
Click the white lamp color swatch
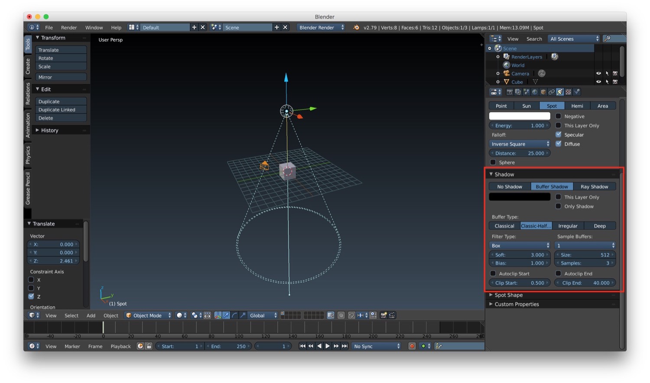pyautogui.click(x=520, y=116)
